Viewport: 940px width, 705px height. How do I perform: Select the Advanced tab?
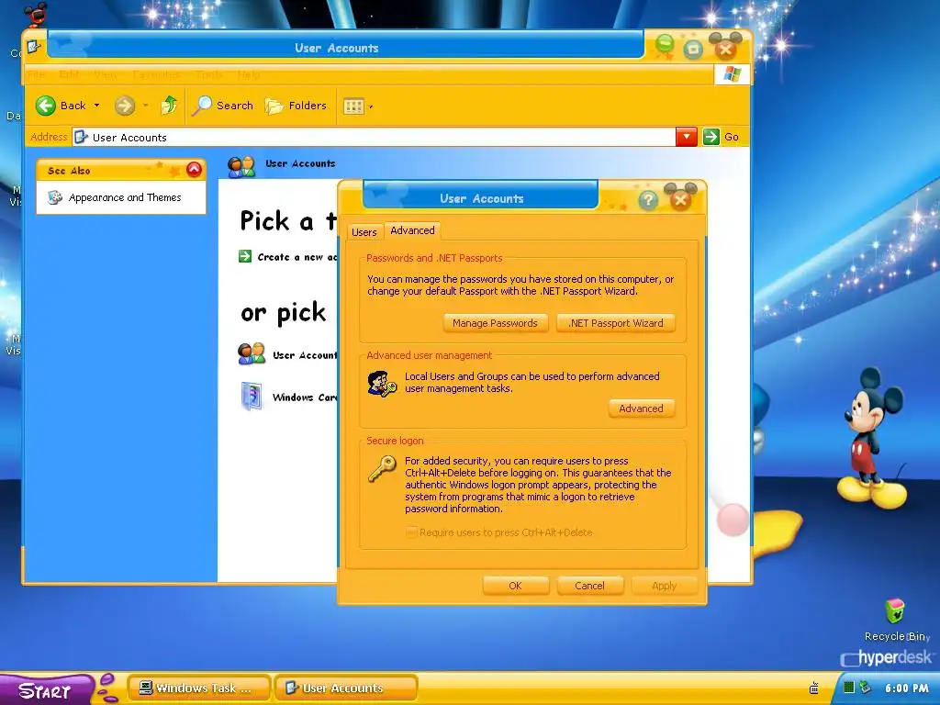412,230
